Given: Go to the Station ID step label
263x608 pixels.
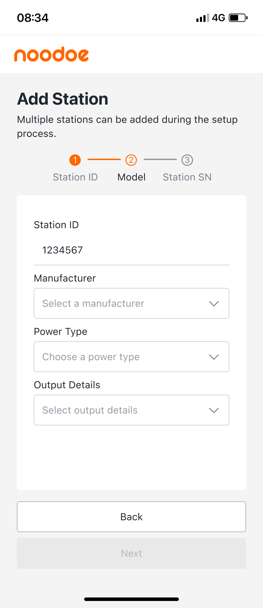Looking at the screenshot, I should (x=75, y=177).
